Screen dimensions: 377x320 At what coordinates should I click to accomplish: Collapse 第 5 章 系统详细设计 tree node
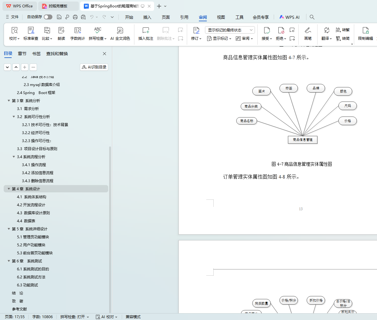pos(9,229)
